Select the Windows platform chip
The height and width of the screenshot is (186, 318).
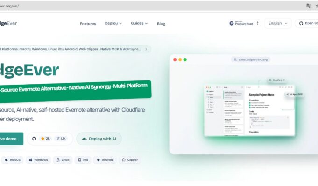click(38, 160)
